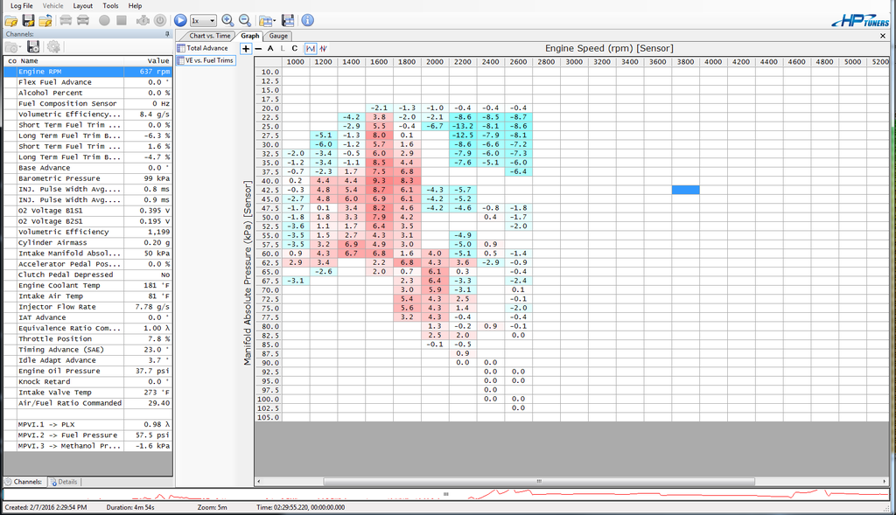Screen dimensions: 896x515
Task: Toggle the first interpolation mode in graph toolbar
Action: pyautogui.click(x=309, y=49)
